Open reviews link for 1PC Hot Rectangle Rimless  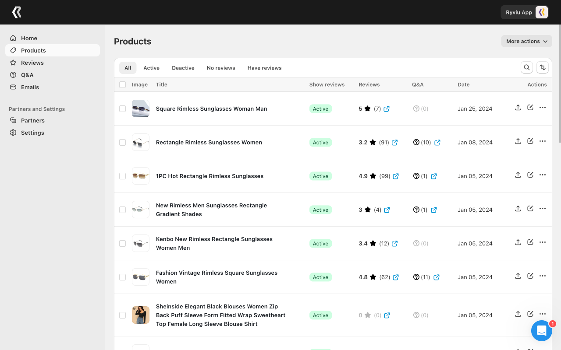pos(396,176)
